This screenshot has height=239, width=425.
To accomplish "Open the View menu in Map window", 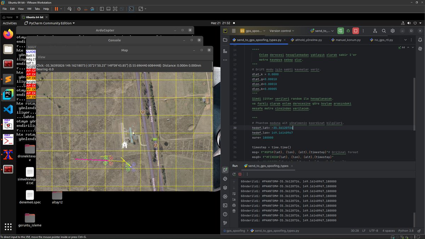I will 41,57.
